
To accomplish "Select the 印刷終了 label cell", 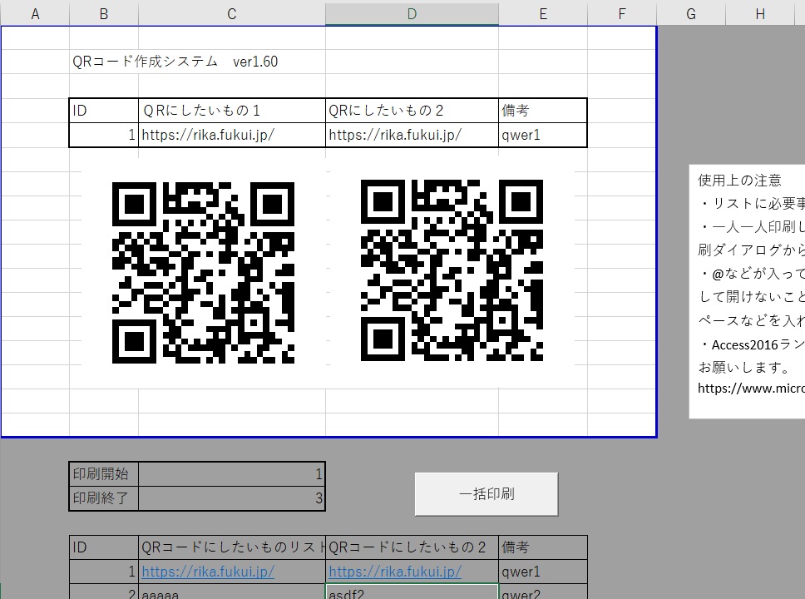I will 103,498.
